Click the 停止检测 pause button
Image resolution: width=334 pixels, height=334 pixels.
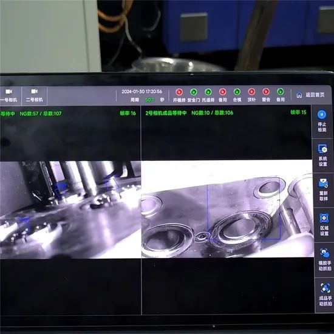click(x=322, y=121)
